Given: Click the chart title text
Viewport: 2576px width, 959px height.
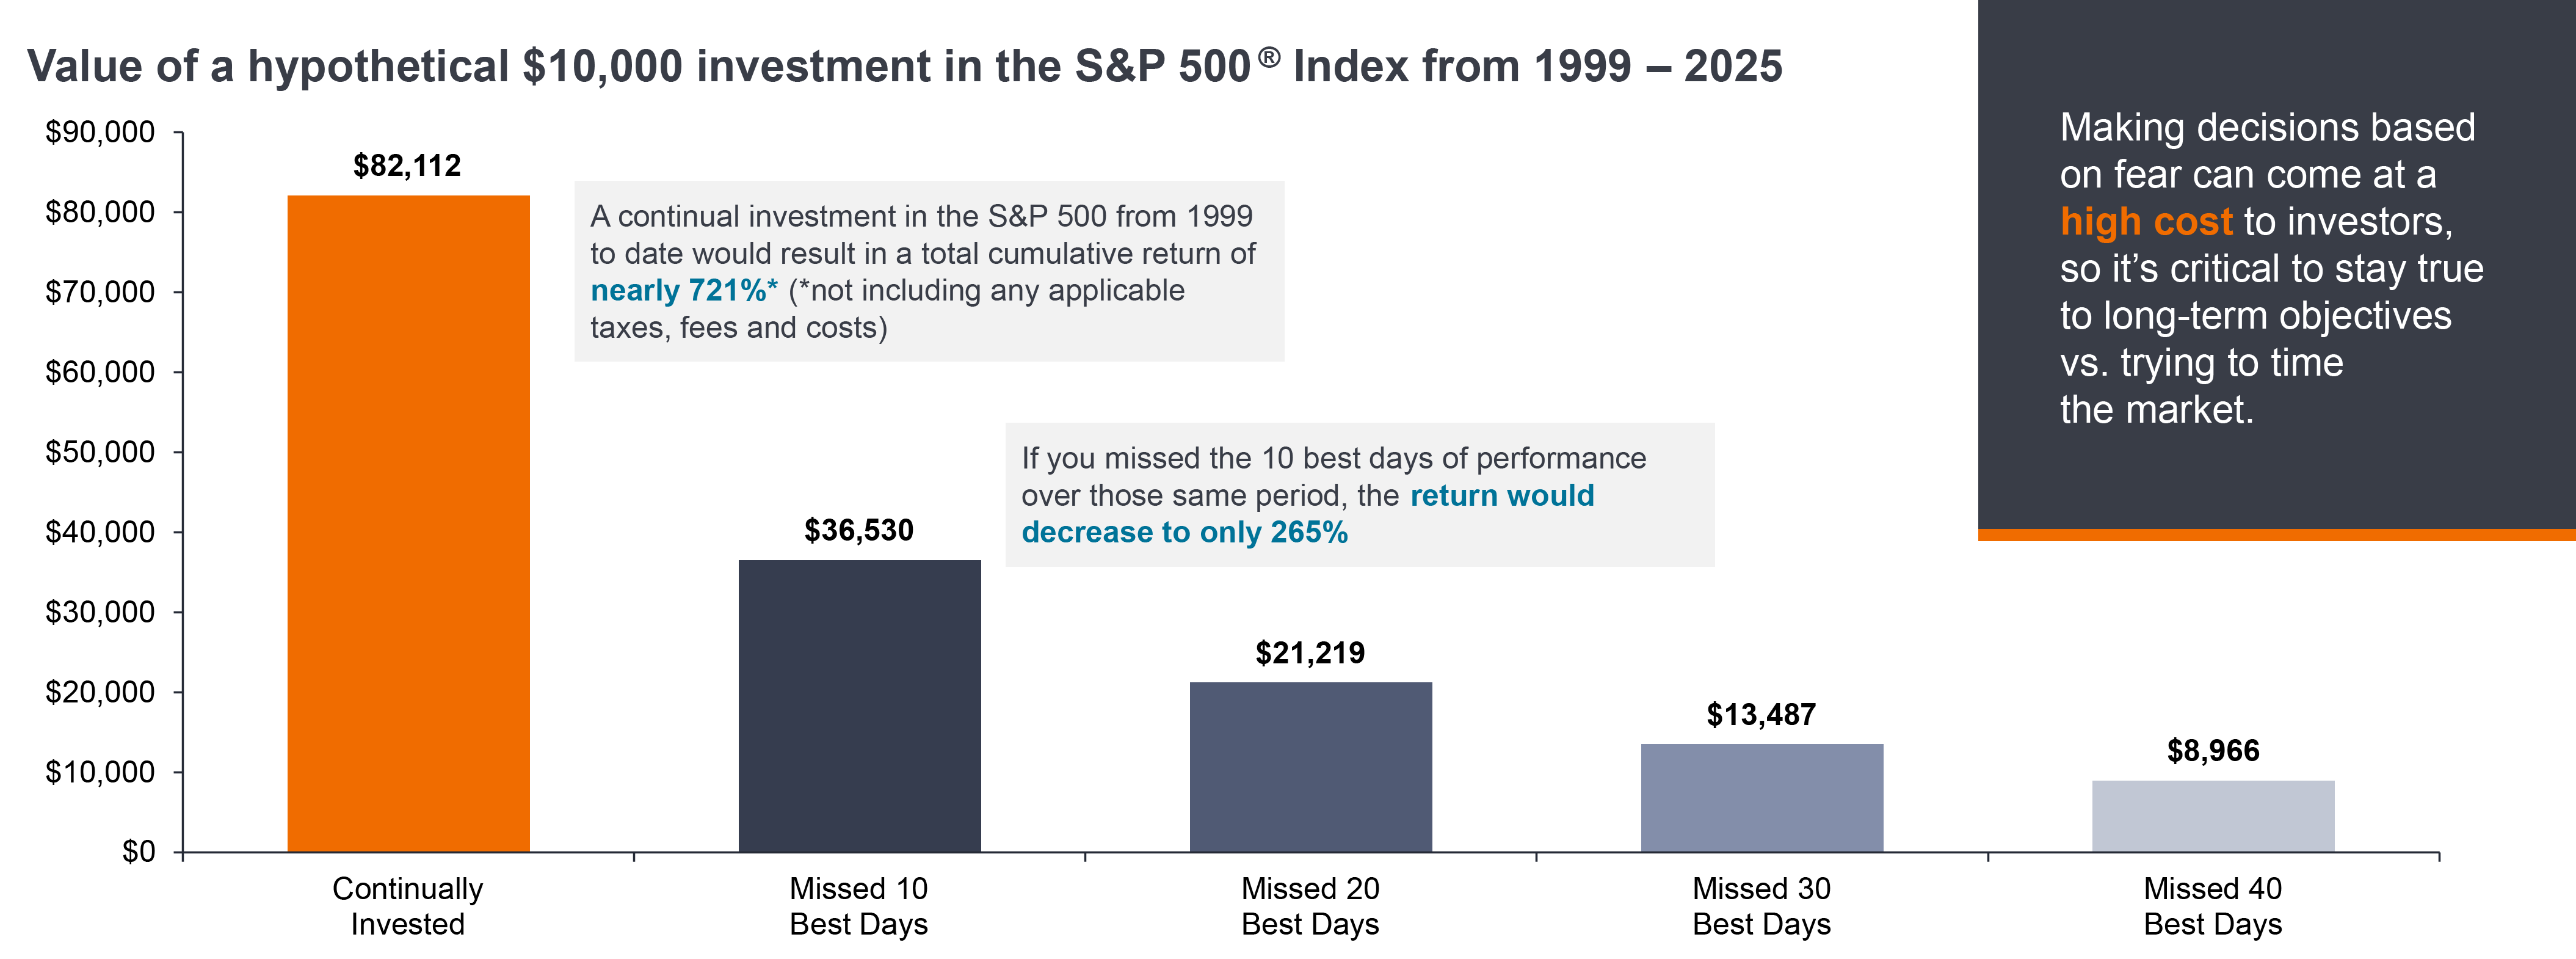Looking at the screenshot, I should [x=904, y=67].
